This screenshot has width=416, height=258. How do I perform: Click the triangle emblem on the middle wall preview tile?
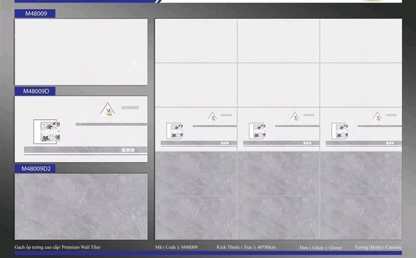pos(294,116)
